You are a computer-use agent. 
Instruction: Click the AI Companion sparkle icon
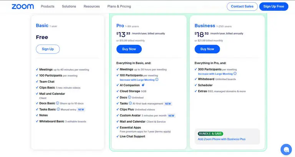143,85
